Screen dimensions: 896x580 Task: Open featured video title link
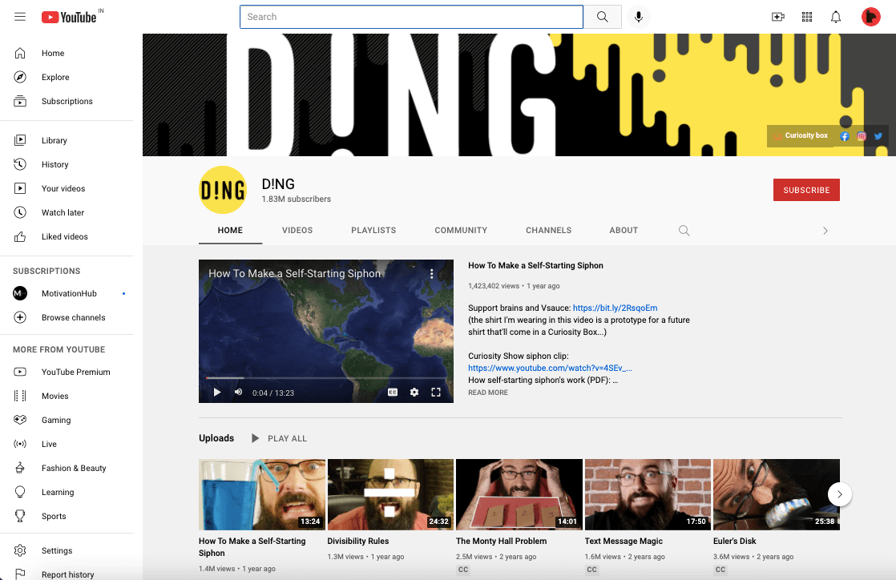(535, 266)
